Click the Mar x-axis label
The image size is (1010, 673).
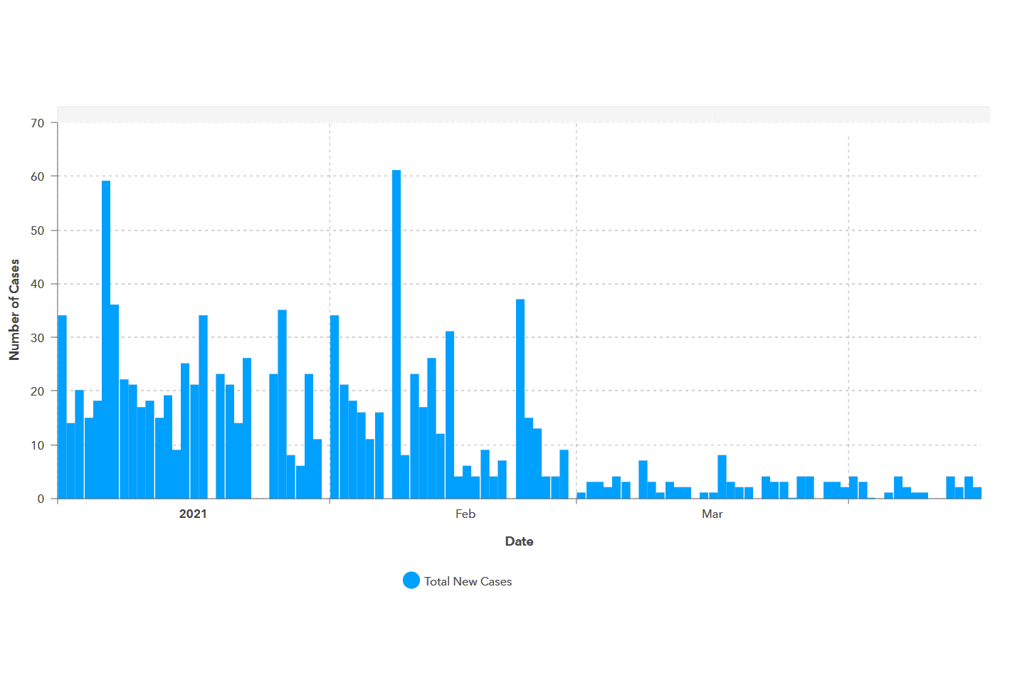point(712,514)
